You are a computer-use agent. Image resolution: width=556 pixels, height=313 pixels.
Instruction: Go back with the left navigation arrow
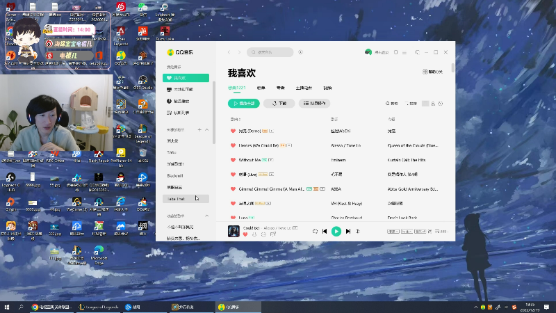coord(229,52)
